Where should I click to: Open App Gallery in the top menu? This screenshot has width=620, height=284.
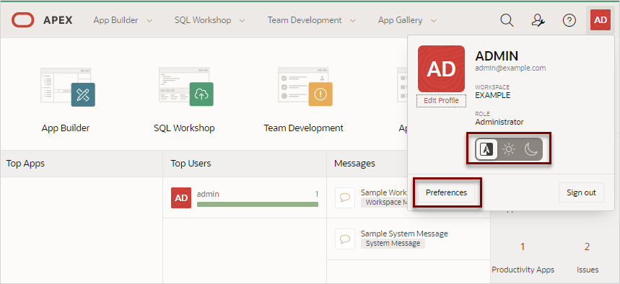(x=400, y=20)
